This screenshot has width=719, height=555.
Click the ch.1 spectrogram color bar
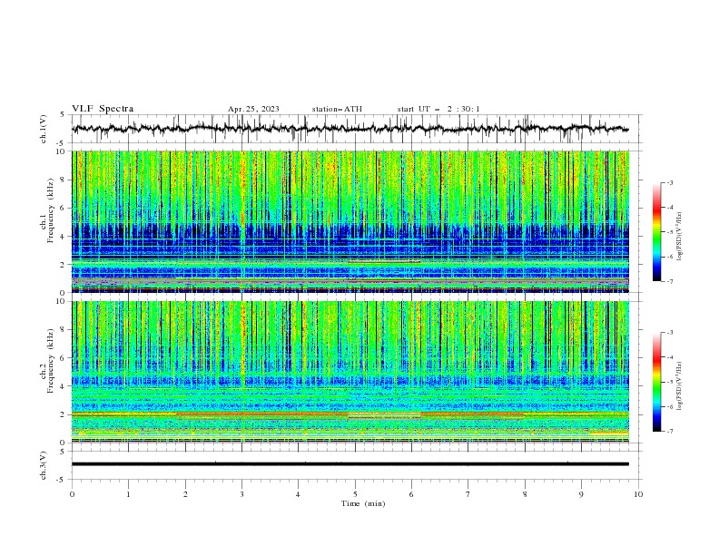tap(656, 232)
